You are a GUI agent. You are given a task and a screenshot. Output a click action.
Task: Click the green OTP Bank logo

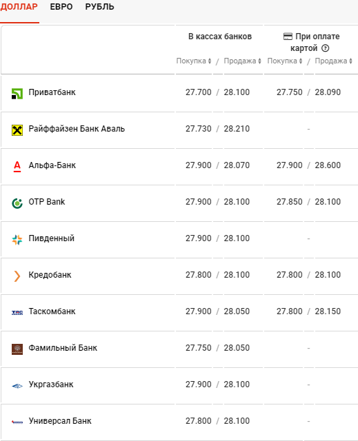tap(17, 203)
